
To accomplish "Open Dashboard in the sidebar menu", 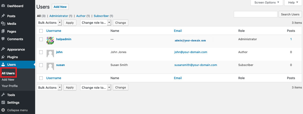I will 15,6.
